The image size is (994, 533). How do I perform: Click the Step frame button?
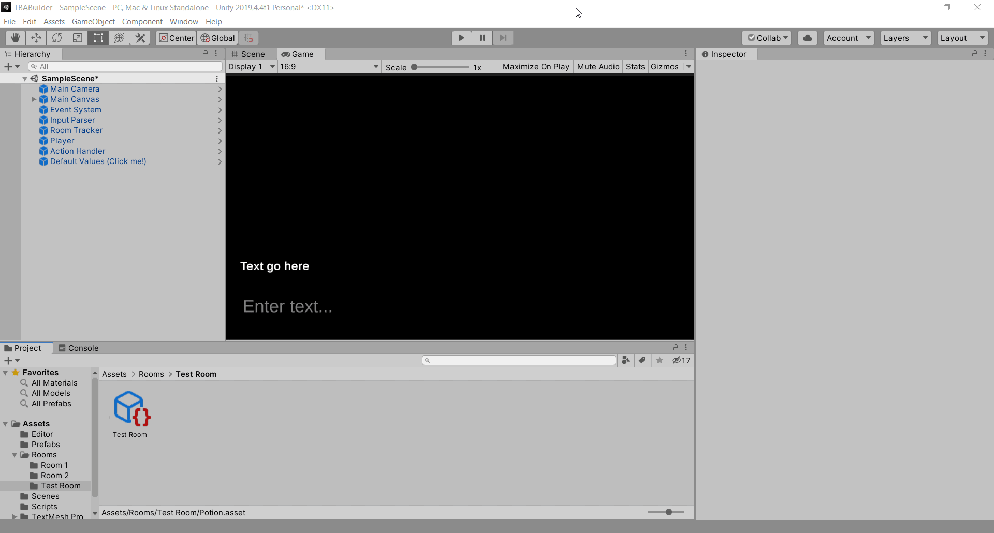pyautogui.click(x=503, y=38)
